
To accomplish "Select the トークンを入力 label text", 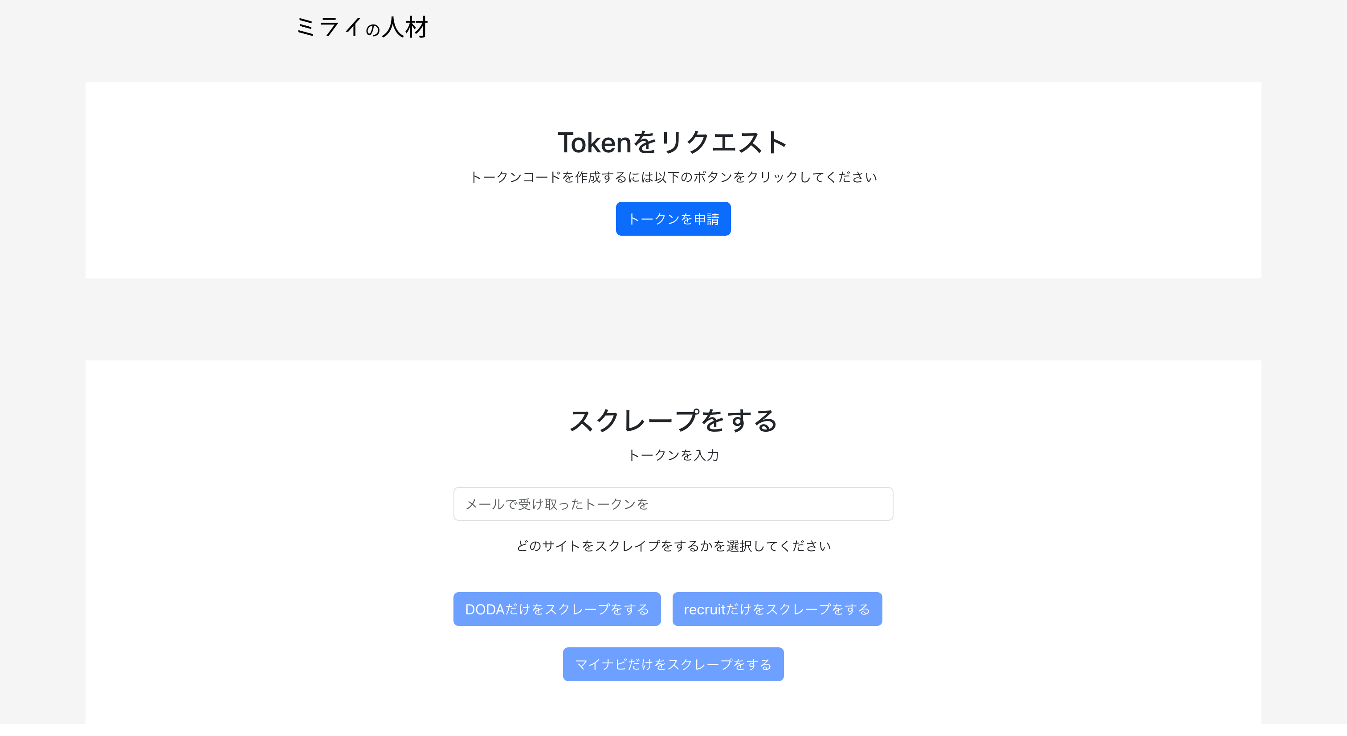I will 673,455.
